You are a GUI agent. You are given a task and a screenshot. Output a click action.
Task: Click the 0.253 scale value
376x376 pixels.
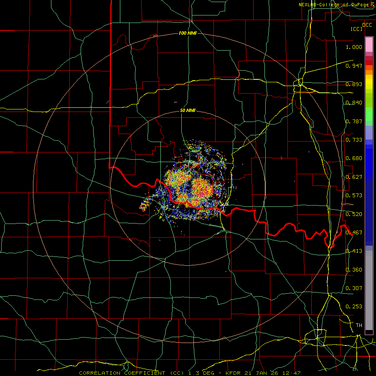click(x=354, y=307)
